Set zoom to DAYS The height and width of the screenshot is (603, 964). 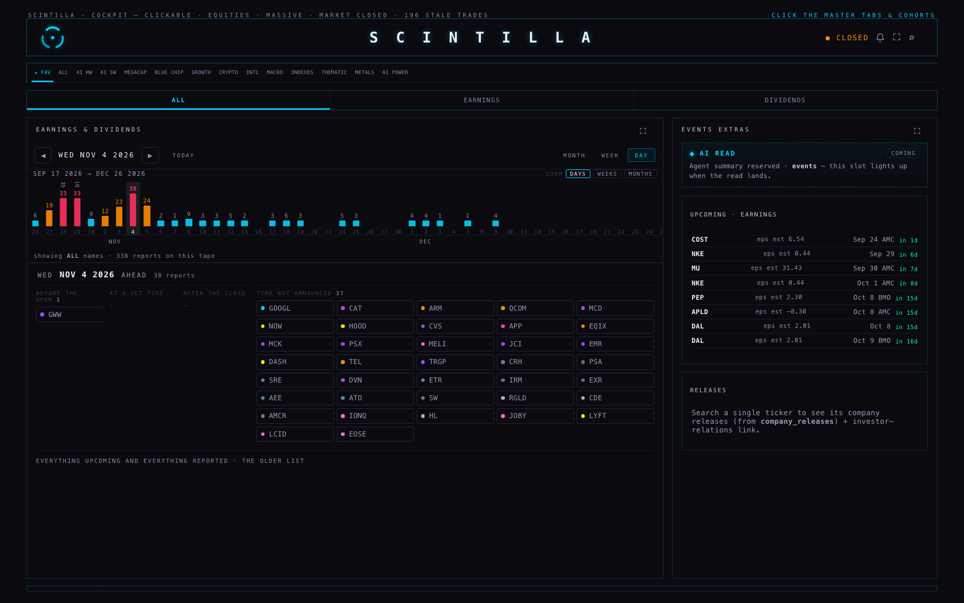point(578,174)
